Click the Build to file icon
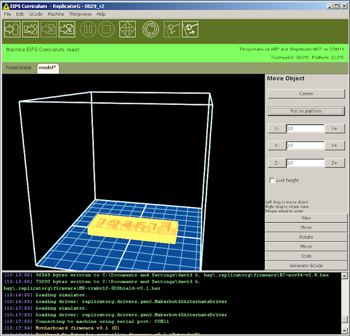Screen dimensions: 350x336 (x=67, y=29)
